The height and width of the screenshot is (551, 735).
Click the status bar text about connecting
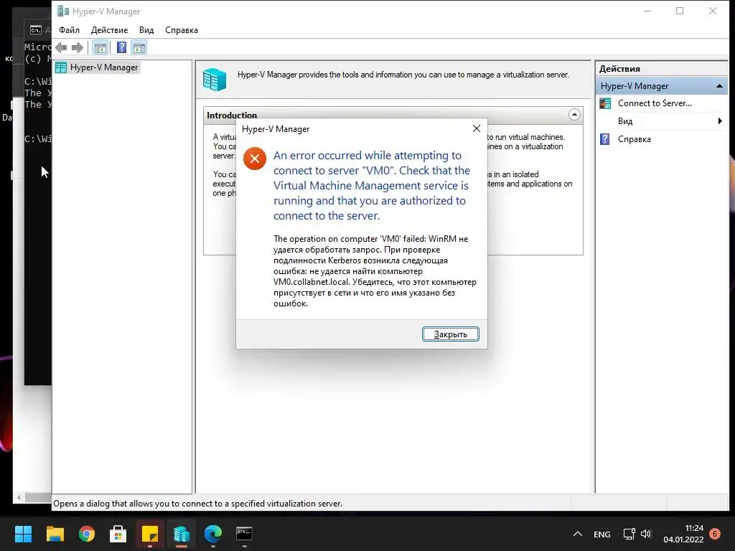tap(197, 504)
